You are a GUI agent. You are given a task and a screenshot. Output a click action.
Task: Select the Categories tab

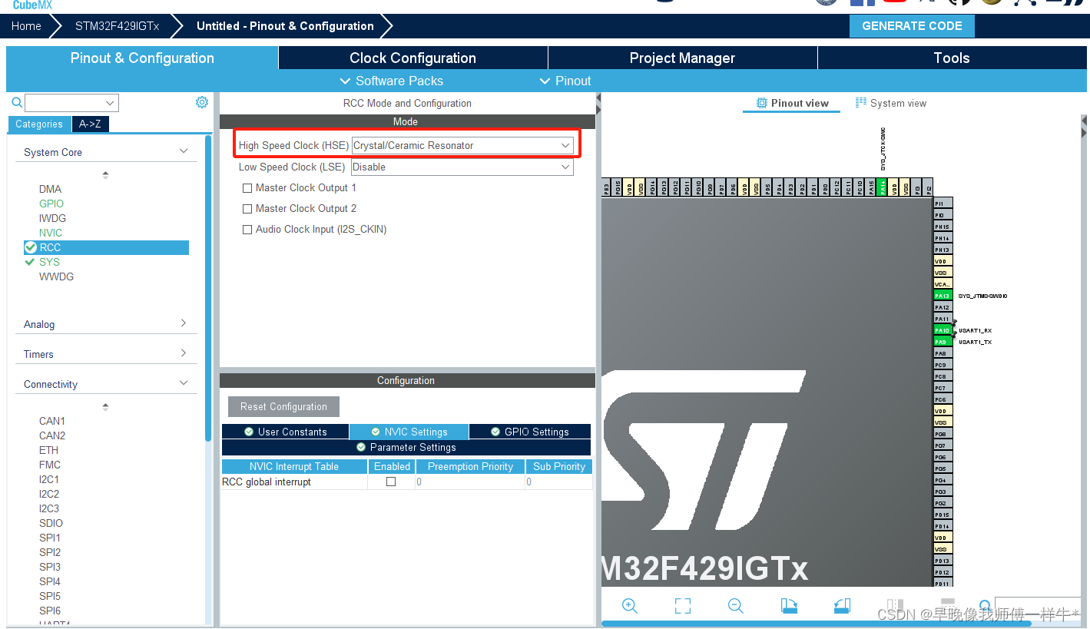39,124
